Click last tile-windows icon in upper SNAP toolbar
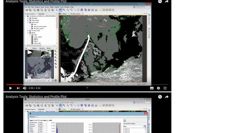This screenshot has height=133, width=236. tap(113, 10)
